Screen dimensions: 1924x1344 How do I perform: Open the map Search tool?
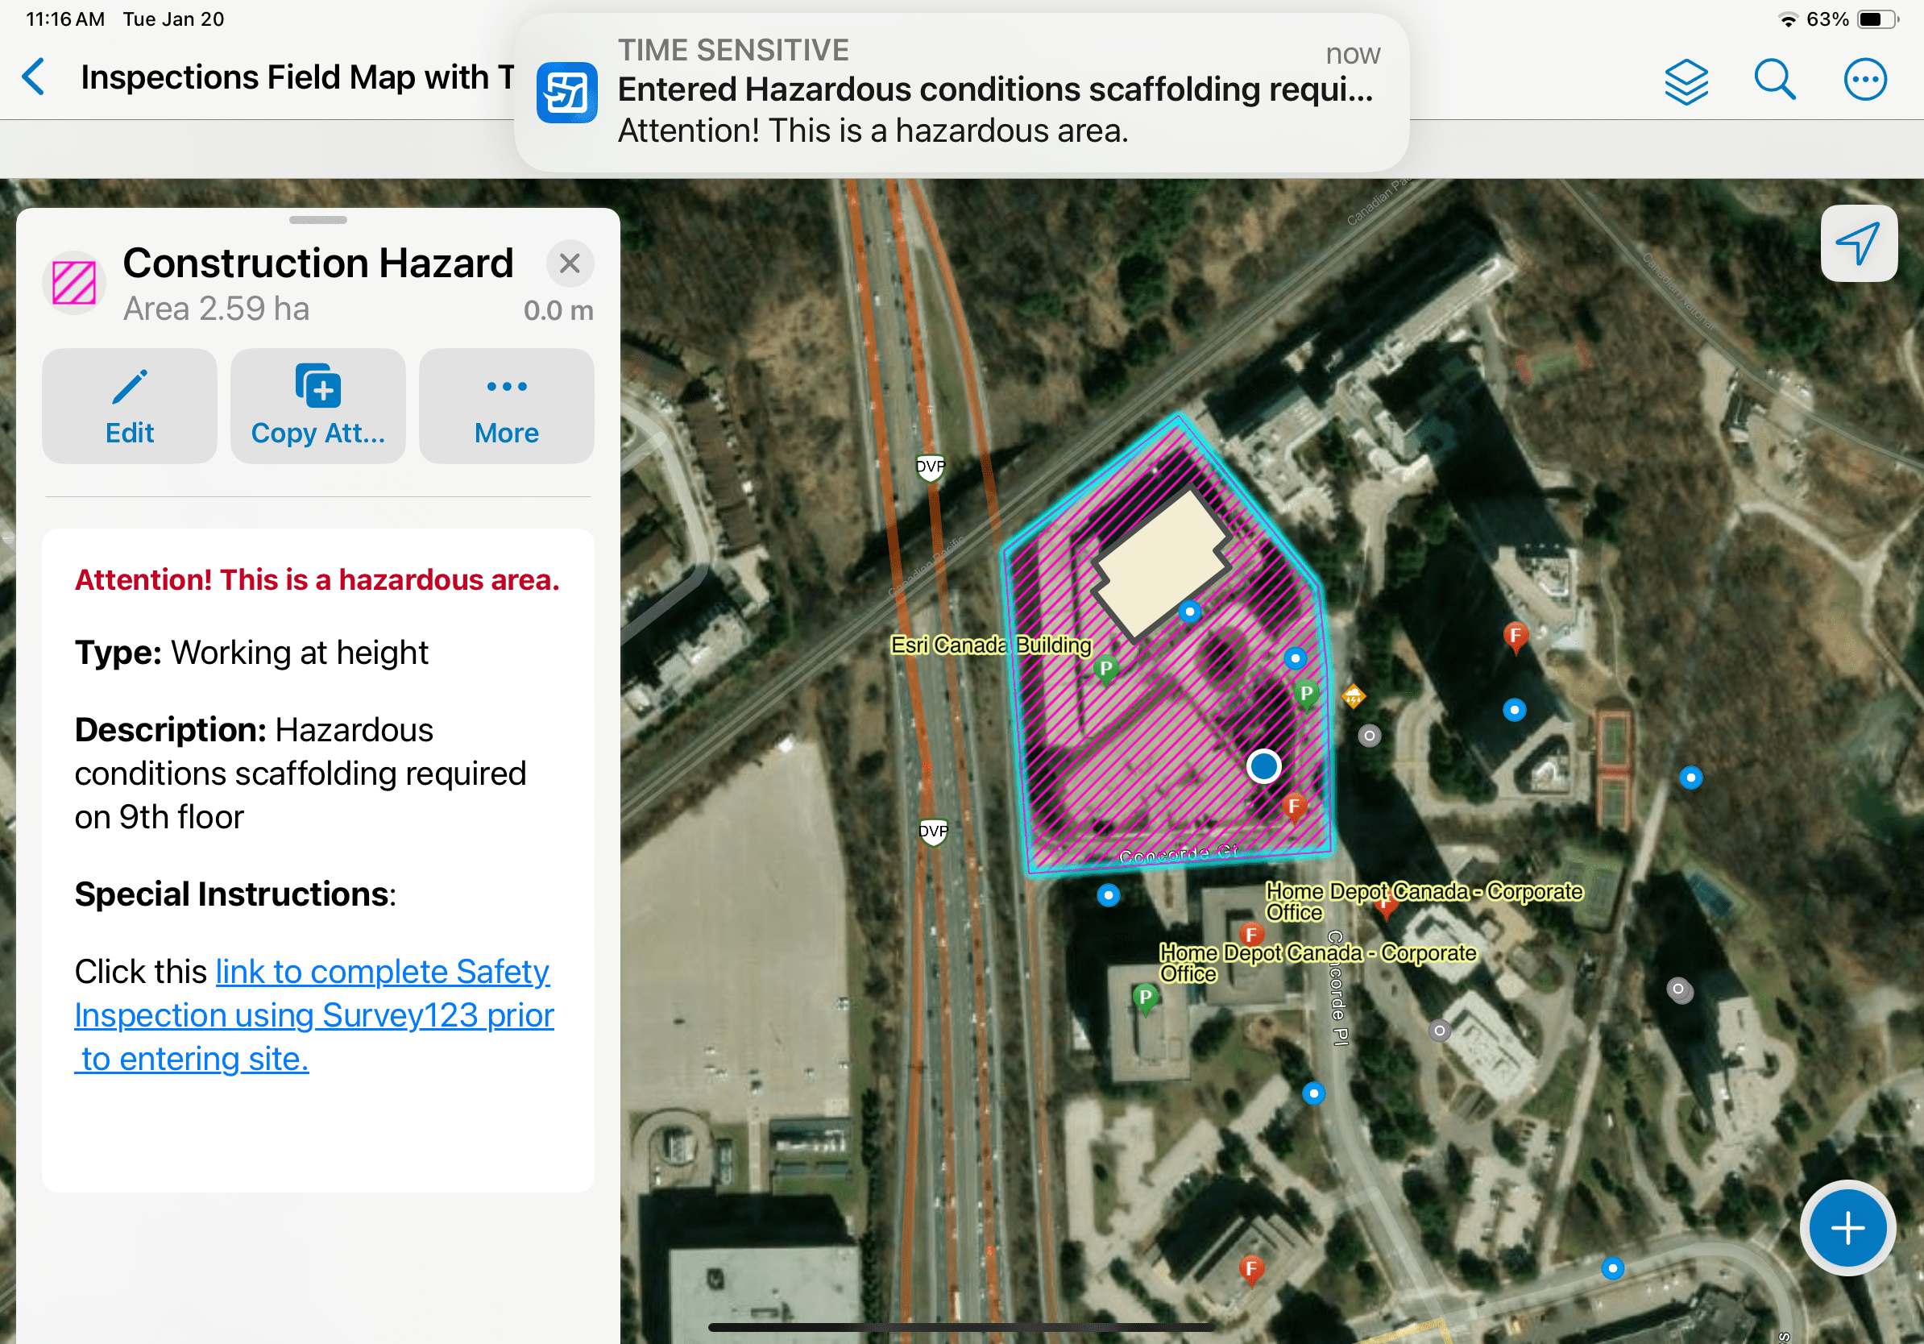tap(1774, 80)
